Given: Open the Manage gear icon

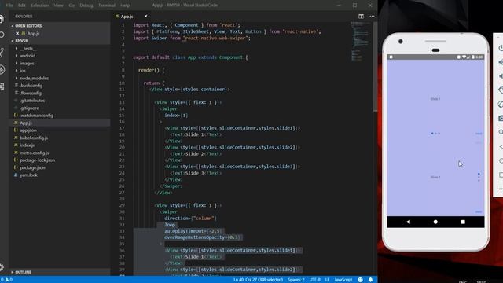Looking at the screenshot, I should coord(2,267).
